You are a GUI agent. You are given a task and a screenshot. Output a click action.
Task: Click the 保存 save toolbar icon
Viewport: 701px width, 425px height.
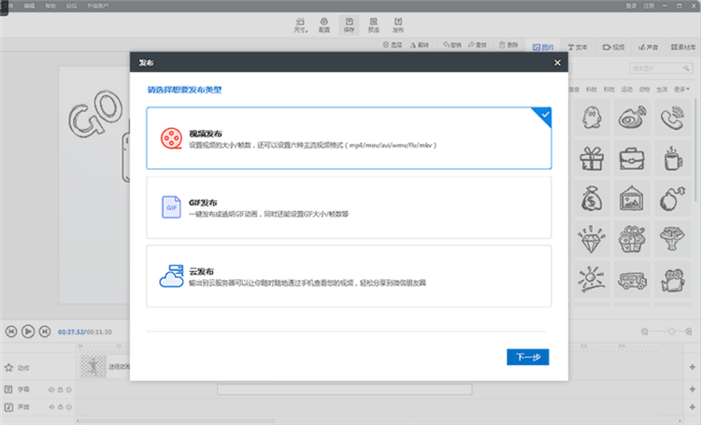349,23
